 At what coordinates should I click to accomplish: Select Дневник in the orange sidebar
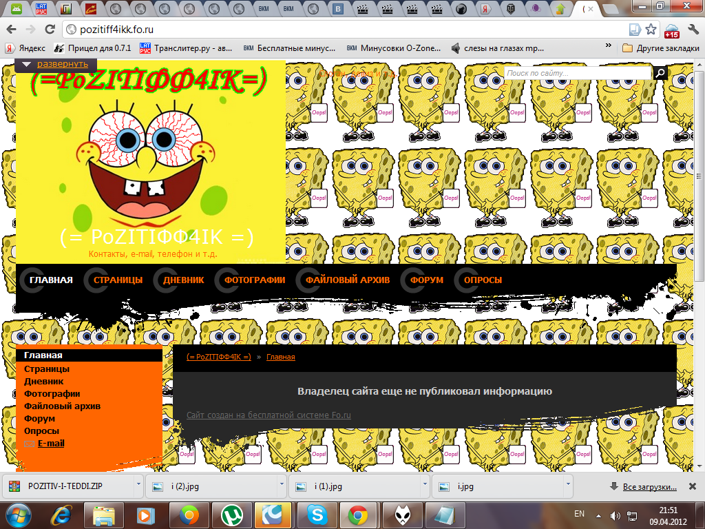(43, 382)
